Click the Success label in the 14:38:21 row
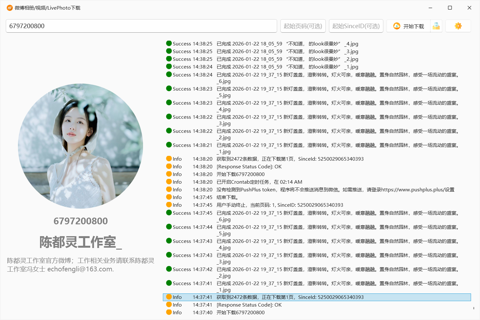This screenshot has width=480, height=320. point(182,145)
